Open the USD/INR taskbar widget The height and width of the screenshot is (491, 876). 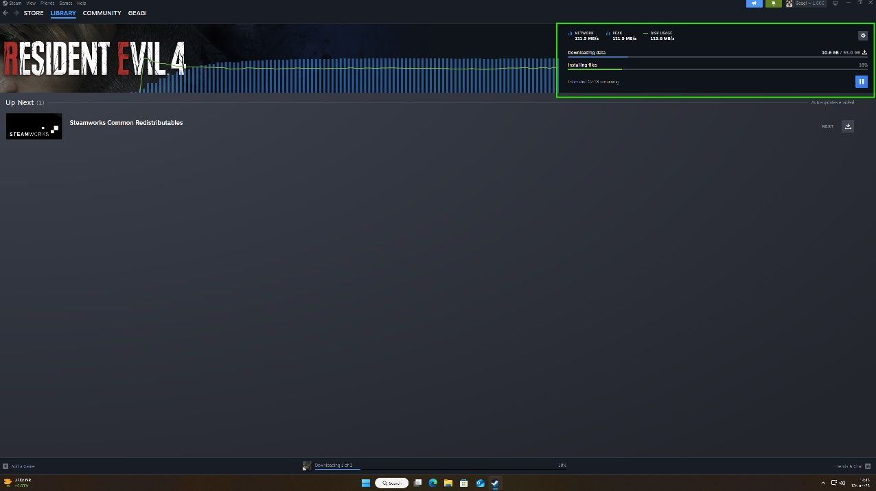[19, 483]
